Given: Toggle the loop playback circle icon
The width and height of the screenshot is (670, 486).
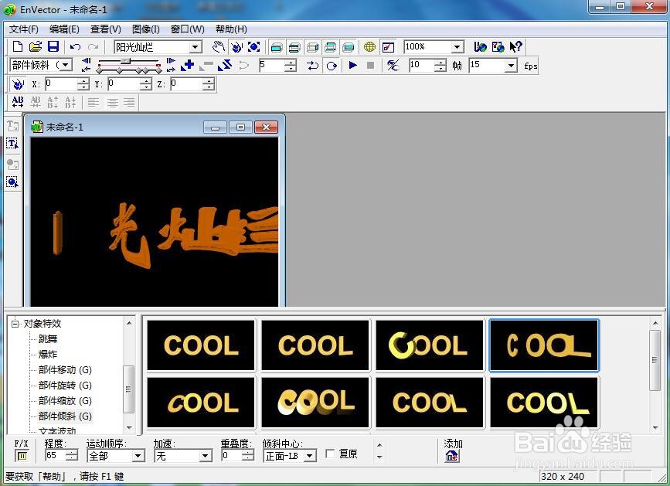Looking at the screenshot, I should coord(332,66).
